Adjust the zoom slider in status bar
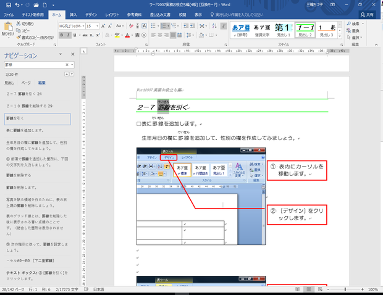The width and height of the screenshot is (383, 295). point(345,289)
